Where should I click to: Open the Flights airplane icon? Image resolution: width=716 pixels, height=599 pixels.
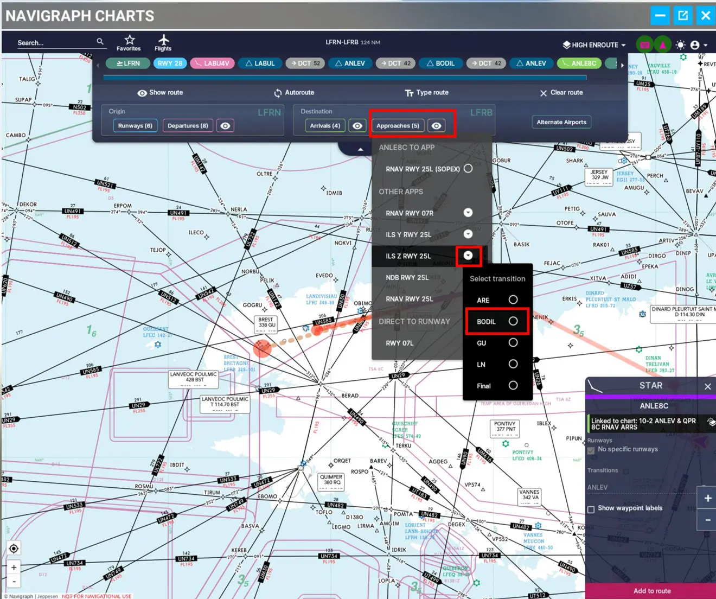click(163, 40)
